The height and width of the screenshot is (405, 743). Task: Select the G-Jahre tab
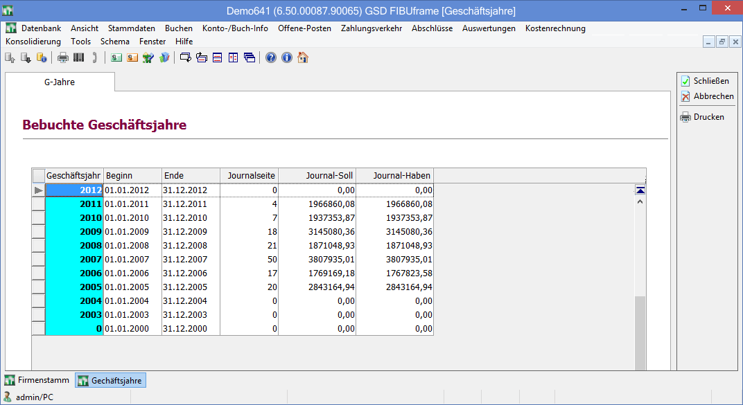pyautogui.click(x=60, y=82)
